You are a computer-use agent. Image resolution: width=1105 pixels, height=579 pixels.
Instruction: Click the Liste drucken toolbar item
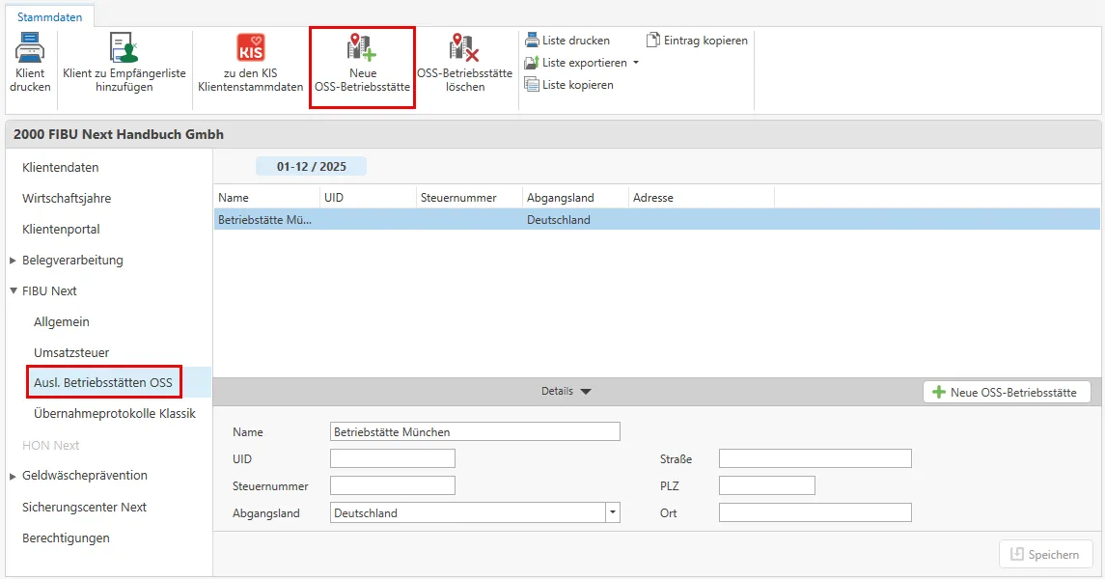567,41
